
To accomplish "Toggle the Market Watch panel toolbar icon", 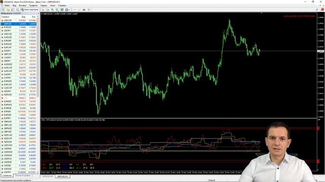I will 13,10.
